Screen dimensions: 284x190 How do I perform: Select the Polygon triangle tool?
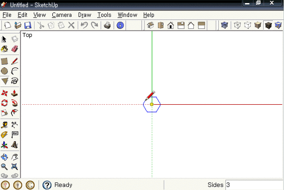4,81
